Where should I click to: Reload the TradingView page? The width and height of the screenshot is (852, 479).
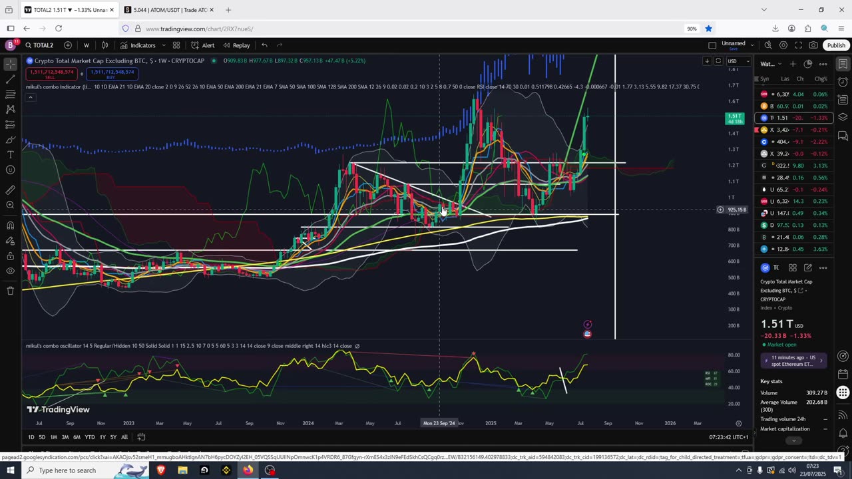coord(59,29)
